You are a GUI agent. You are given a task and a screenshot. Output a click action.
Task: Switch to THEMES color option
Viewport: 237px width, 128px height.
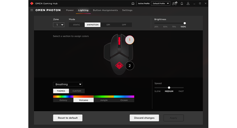[61, 91]
